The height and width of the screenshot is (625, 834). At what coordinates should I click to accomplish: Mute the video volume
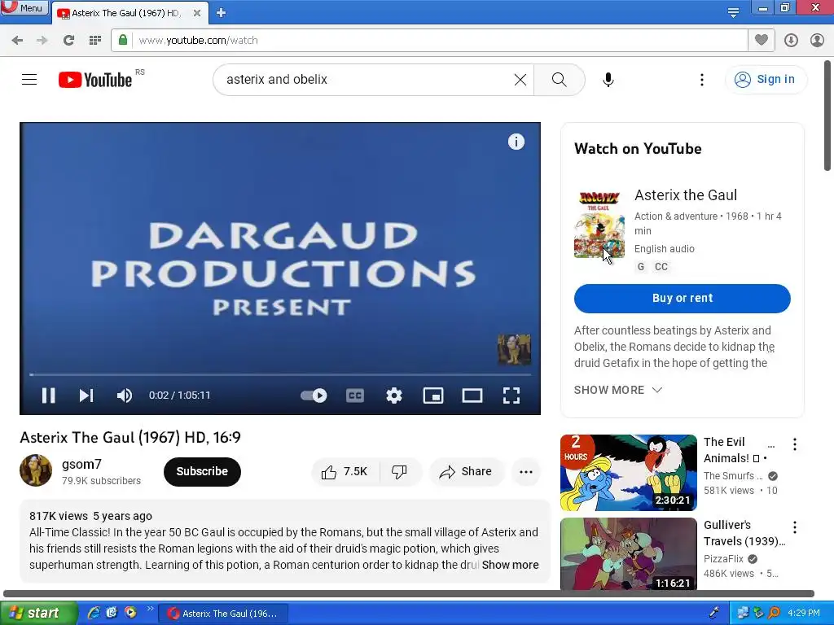pyautogui.click(x=125, y=396)
